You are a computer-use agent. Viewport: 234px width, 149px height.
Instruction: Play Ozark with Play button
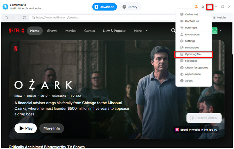click(26, 128)
